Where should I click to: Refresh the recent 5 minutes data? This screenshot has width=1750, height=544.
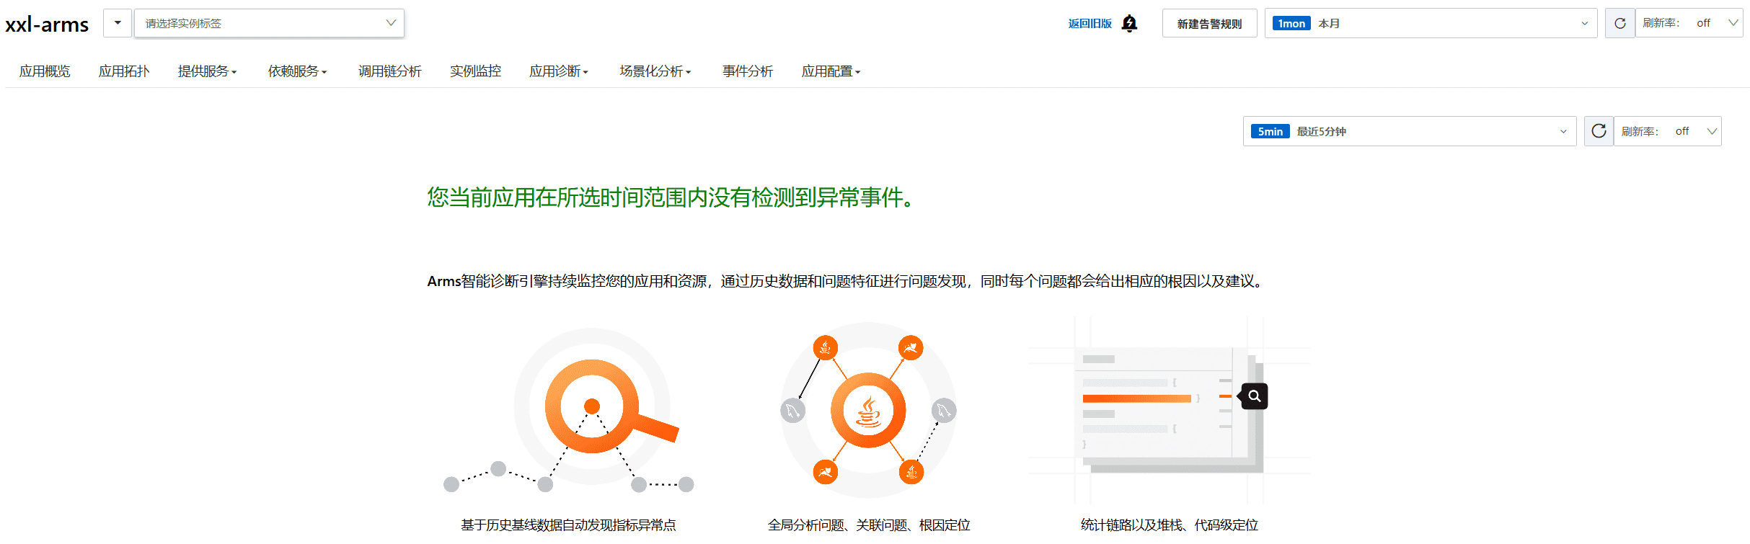pyautogui.click(x=1599, y=131)
